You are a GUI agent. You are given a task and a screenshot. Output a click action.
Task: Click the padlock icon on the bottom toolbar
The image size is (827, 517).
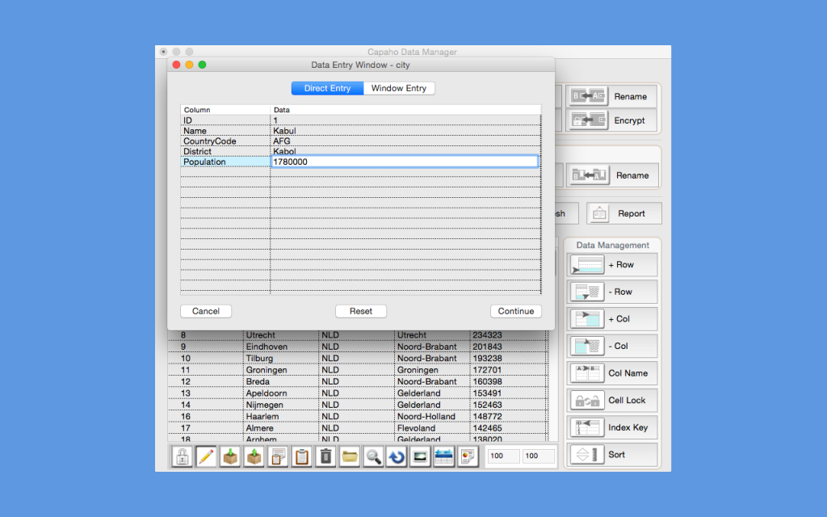[x=183, y=456]
